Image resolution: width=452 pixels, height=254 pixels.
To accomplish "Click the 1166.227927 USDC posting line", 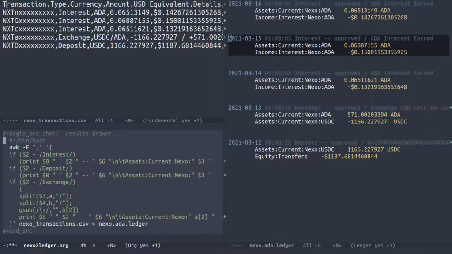I will click(x=328, y=149).
